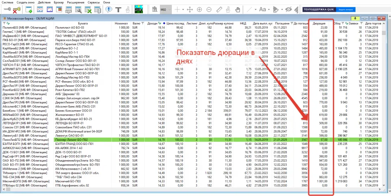This screenshot has width=391, height=196.
Task: Select the diagonal line drawing tool
Action: (x=249, y=10)
